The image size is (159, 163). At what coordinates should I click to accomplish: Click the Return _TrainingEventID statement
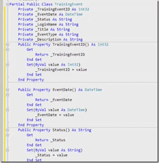pos(60,55)
